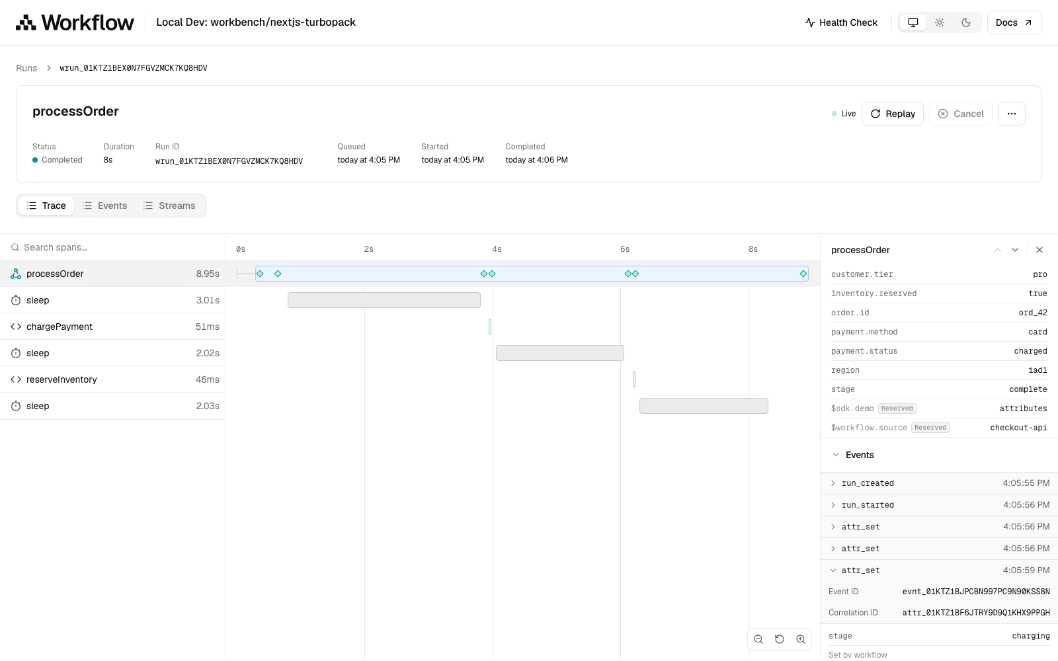Reset the trace timeline zoom
1058x661 pixels.
coord(780,639)
